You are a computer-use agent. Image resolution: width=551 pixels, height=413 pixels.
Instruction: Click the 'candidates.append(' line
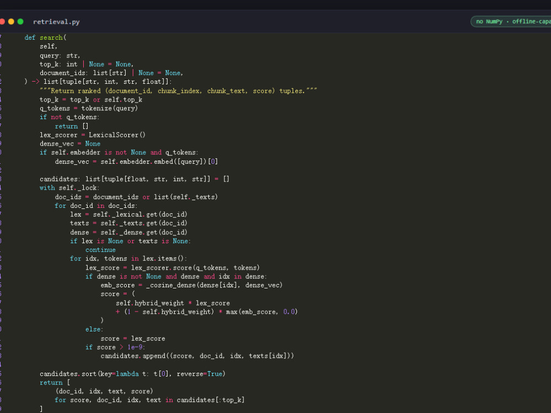pos(197,356)
